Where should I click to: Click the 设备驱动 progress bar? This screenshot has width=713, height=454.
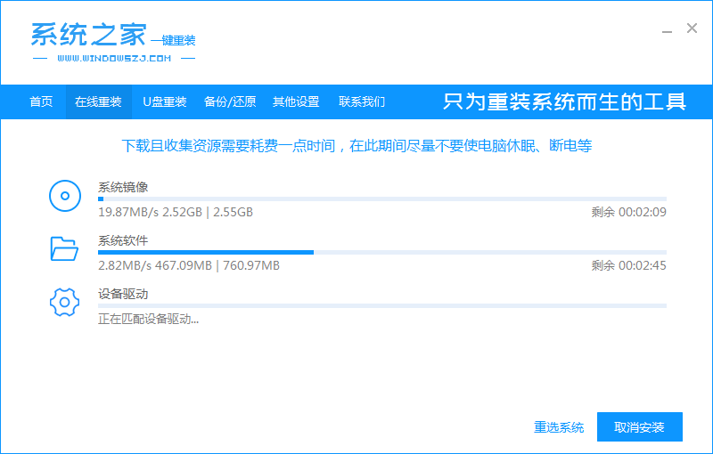pyautogui.click(x=381, y=305)
